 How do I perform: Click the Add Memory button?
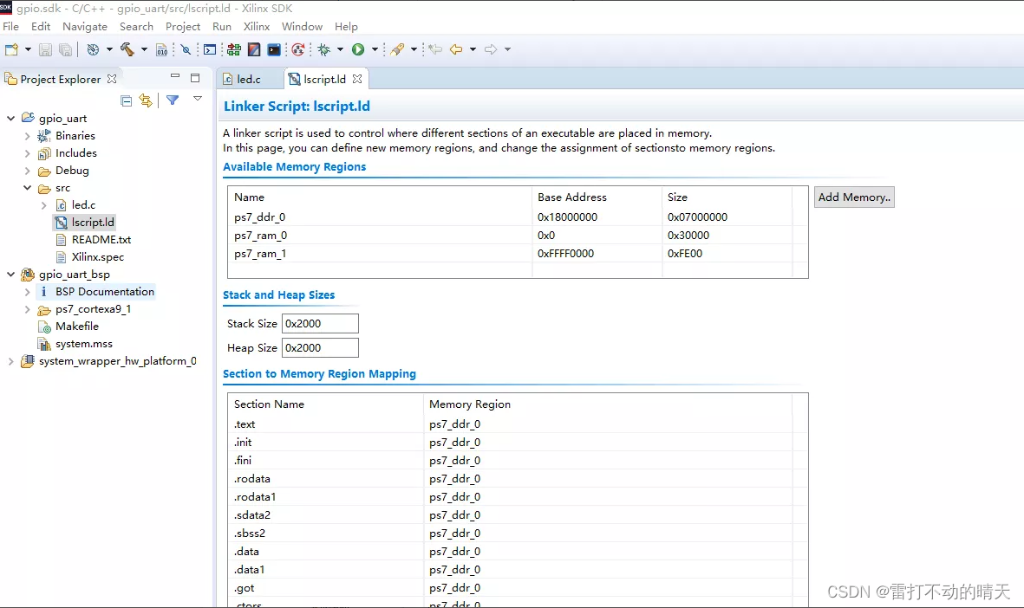coord(853,197)
